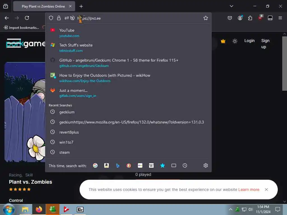This screenshot has height=215, width=287.
Task: Open the Firefox account icon
Action: pos(240,18)
